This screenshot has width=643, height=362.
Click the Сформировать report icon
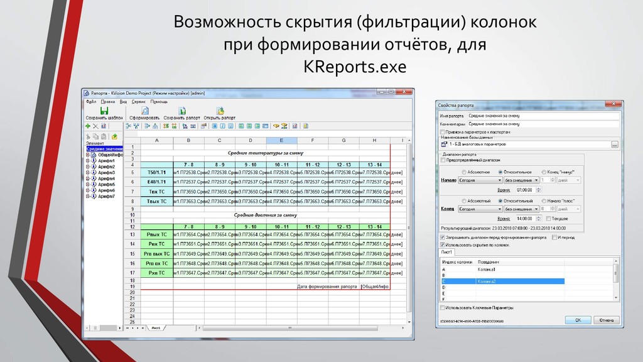pyautogui.click(x=145, y=111)
